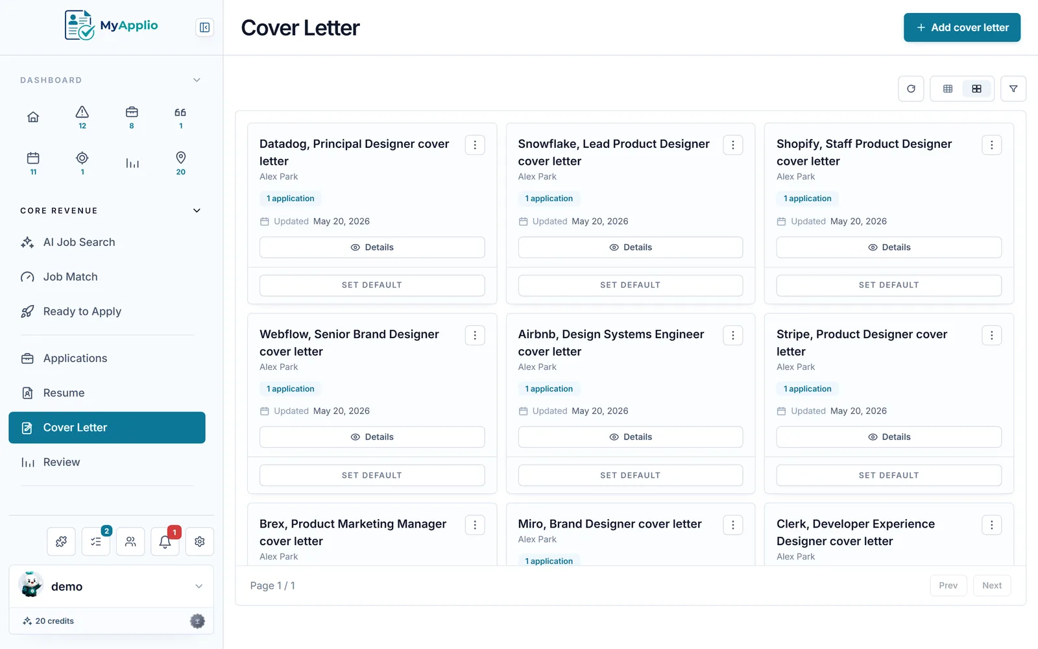Open the calendar icon showing 11
1038x649 pixels.
pos(33,163)
